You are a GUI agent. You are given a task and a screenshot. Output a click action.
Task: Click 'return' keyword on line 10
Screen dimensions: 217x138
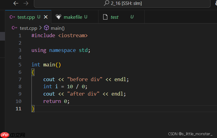(x=52, y=101)
